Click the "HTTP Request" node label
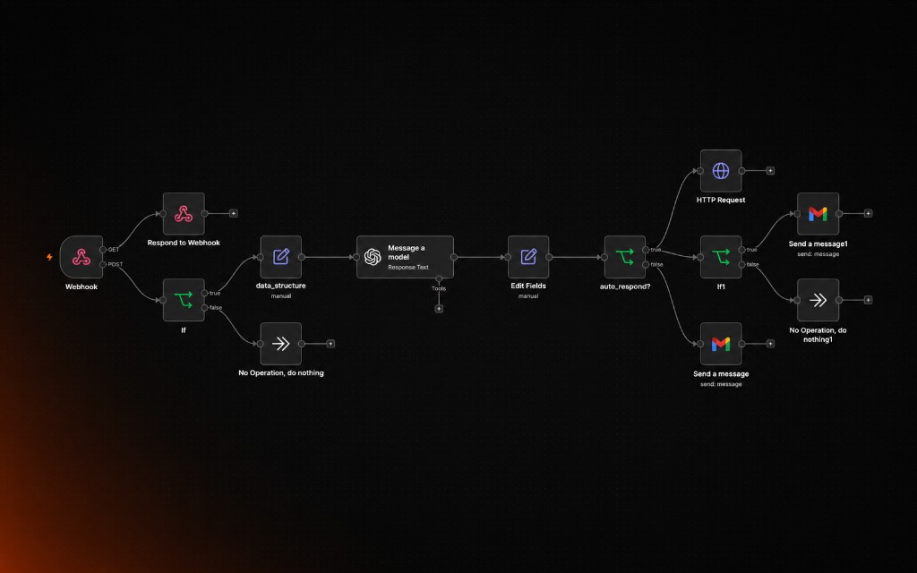Image resolution: width=917 pixels, height=573 pixels. 721,200
